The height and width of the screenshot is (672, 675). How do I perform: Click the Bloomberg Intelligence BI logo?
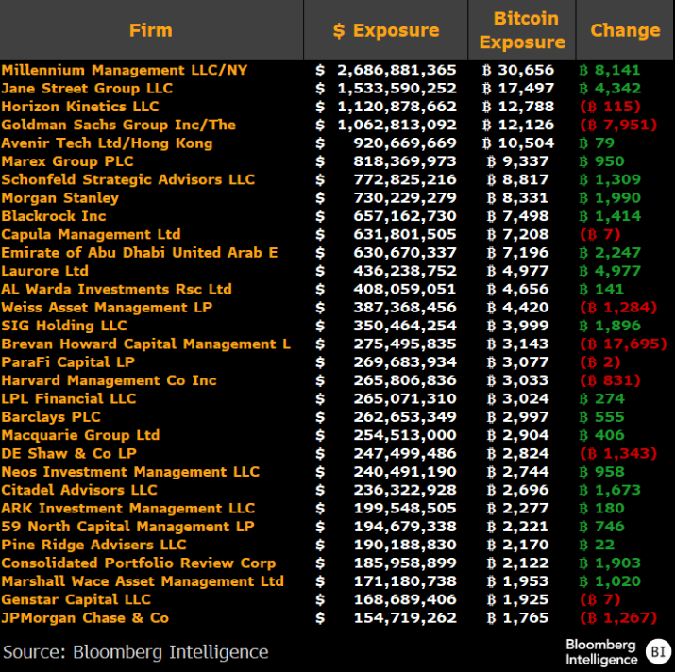click(658, 651)
